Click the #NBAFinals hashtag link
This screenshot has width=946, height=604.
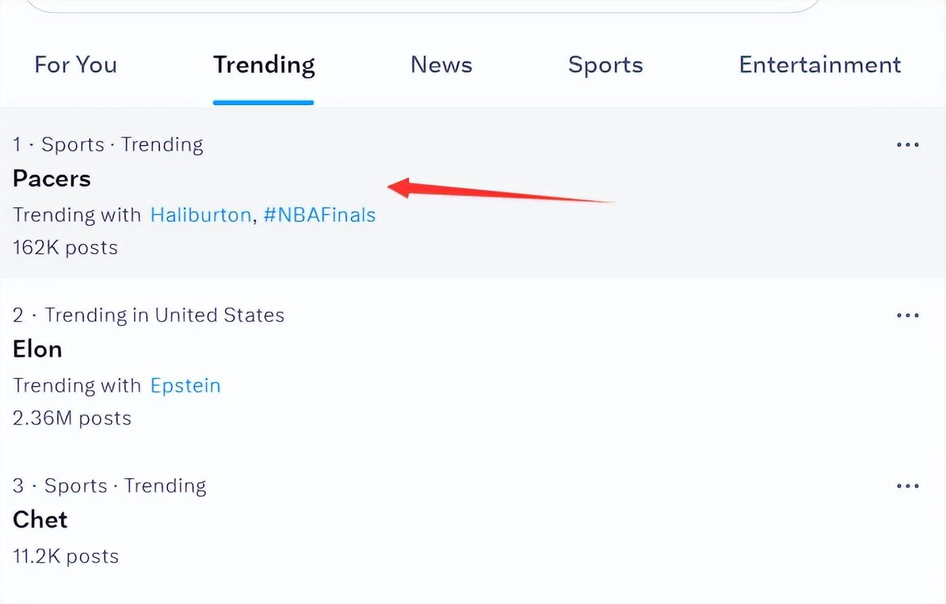click(x=319, y=215)
